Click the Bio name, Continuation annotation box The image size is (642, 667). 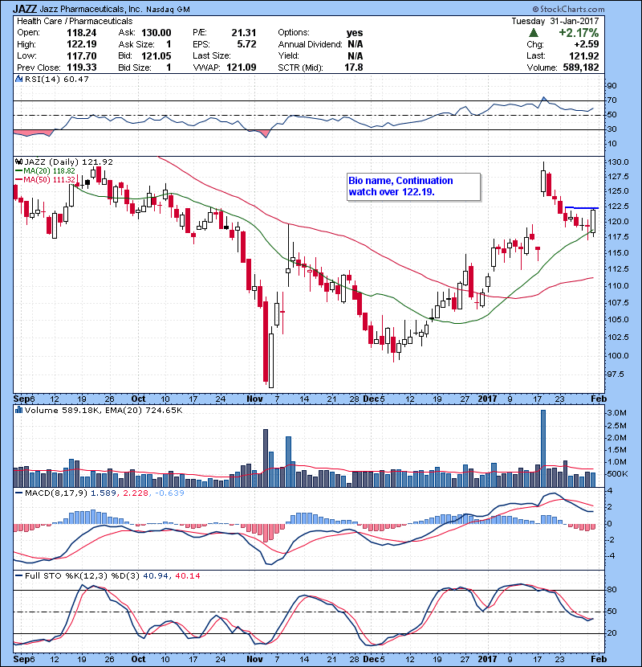(x=414, y=186)
